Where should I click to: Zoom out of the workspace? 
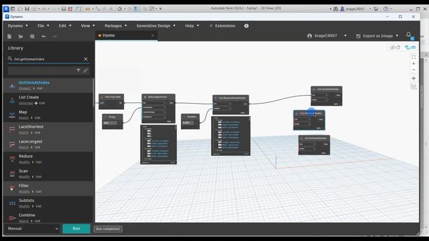[x=414, y=70]
